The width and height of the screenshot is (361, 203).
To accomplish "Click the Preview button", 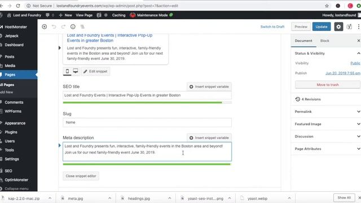I will 301,27.
